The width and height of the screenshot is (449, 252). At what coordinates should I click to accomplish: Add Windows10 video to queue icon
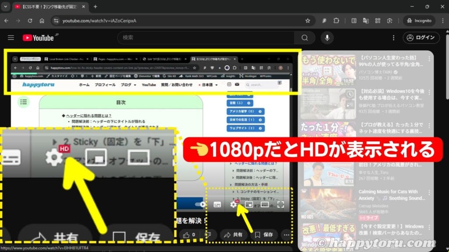click(x=350, y=105)
